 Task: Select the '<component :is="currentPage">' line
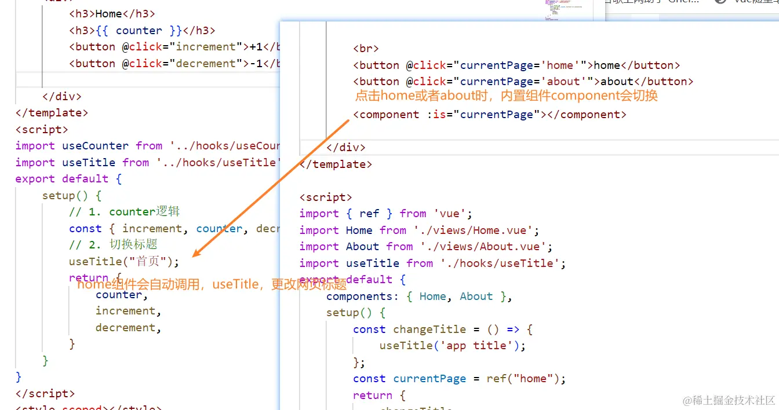(490, 115)
